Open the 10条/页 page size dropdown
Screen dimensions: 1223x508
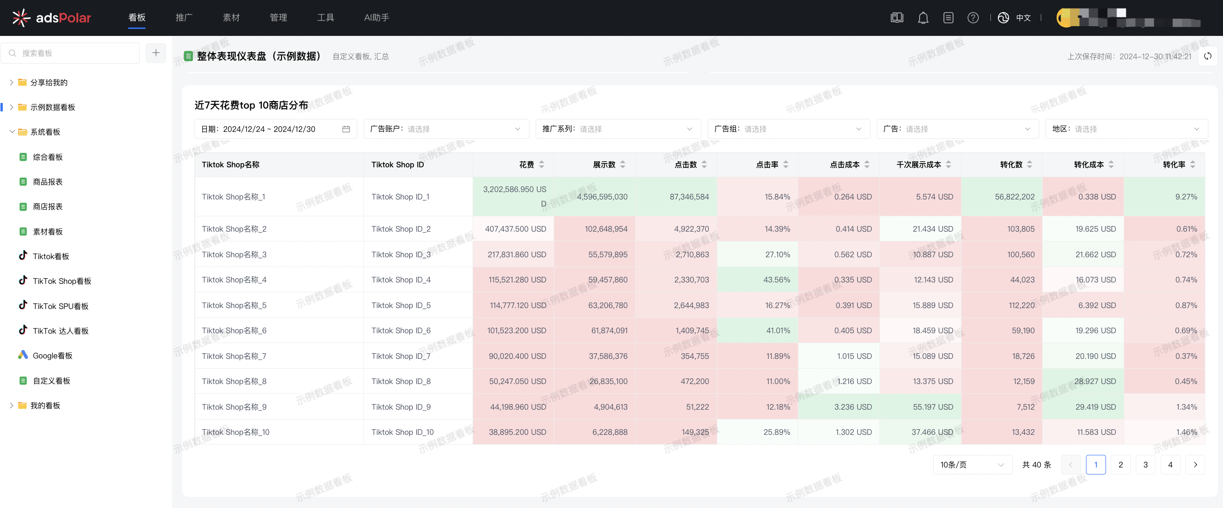click(x=972, y=465)
